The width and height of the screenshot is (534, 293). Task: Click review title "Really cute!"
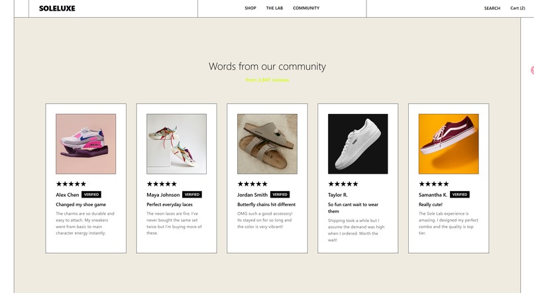(x=431, y=204)
